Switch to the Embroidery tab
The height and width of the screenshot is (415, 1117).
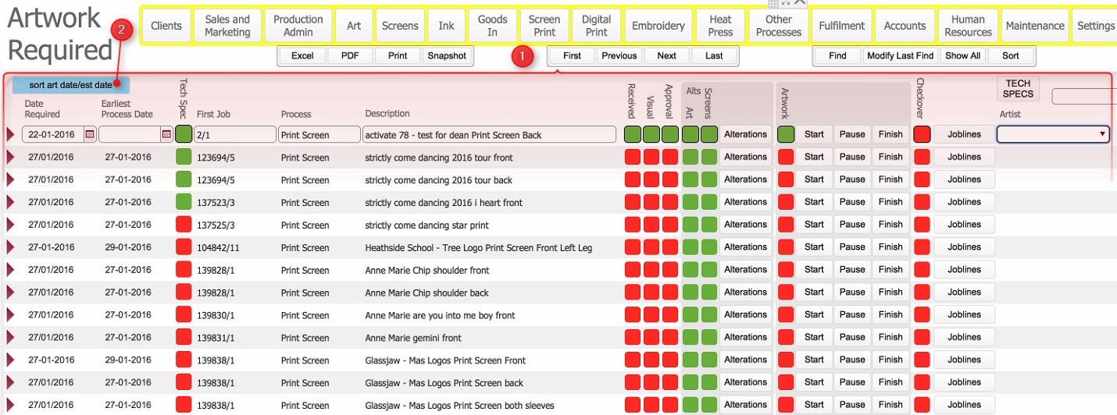coord(658,26)
